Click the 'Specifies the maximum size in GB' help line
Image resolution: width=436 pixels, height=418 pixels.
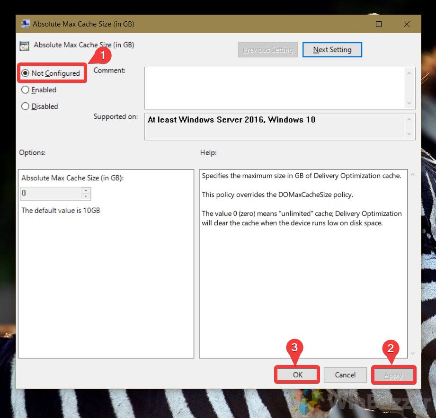pos(302,176)
